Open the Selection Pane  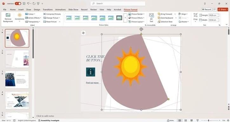(165, 22)
